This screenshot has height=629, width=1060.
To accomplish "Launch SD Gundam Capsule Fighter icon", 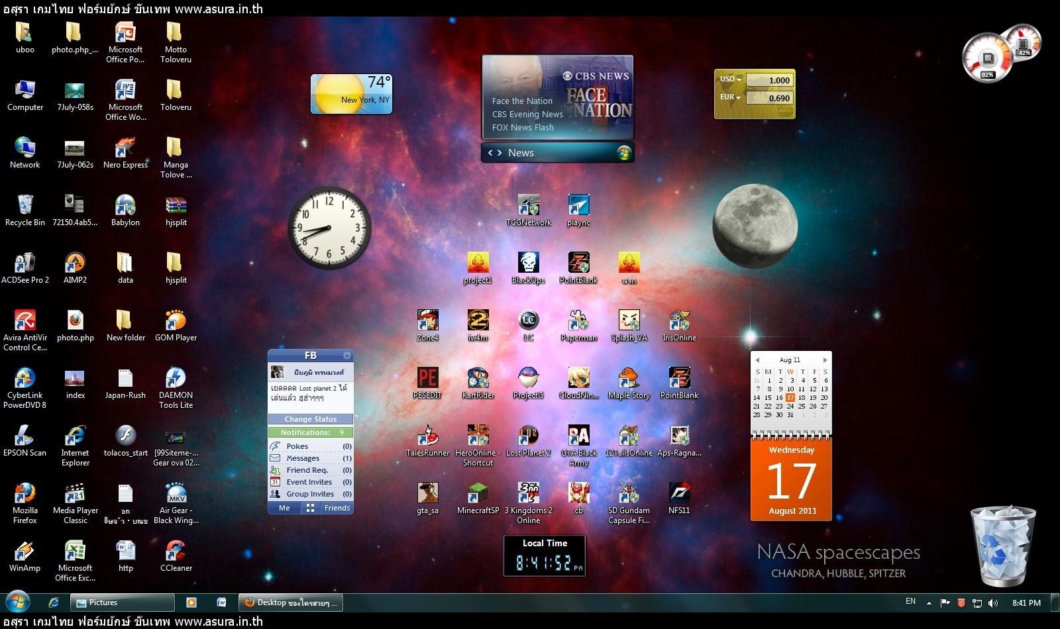I will (x=628, y=503).
